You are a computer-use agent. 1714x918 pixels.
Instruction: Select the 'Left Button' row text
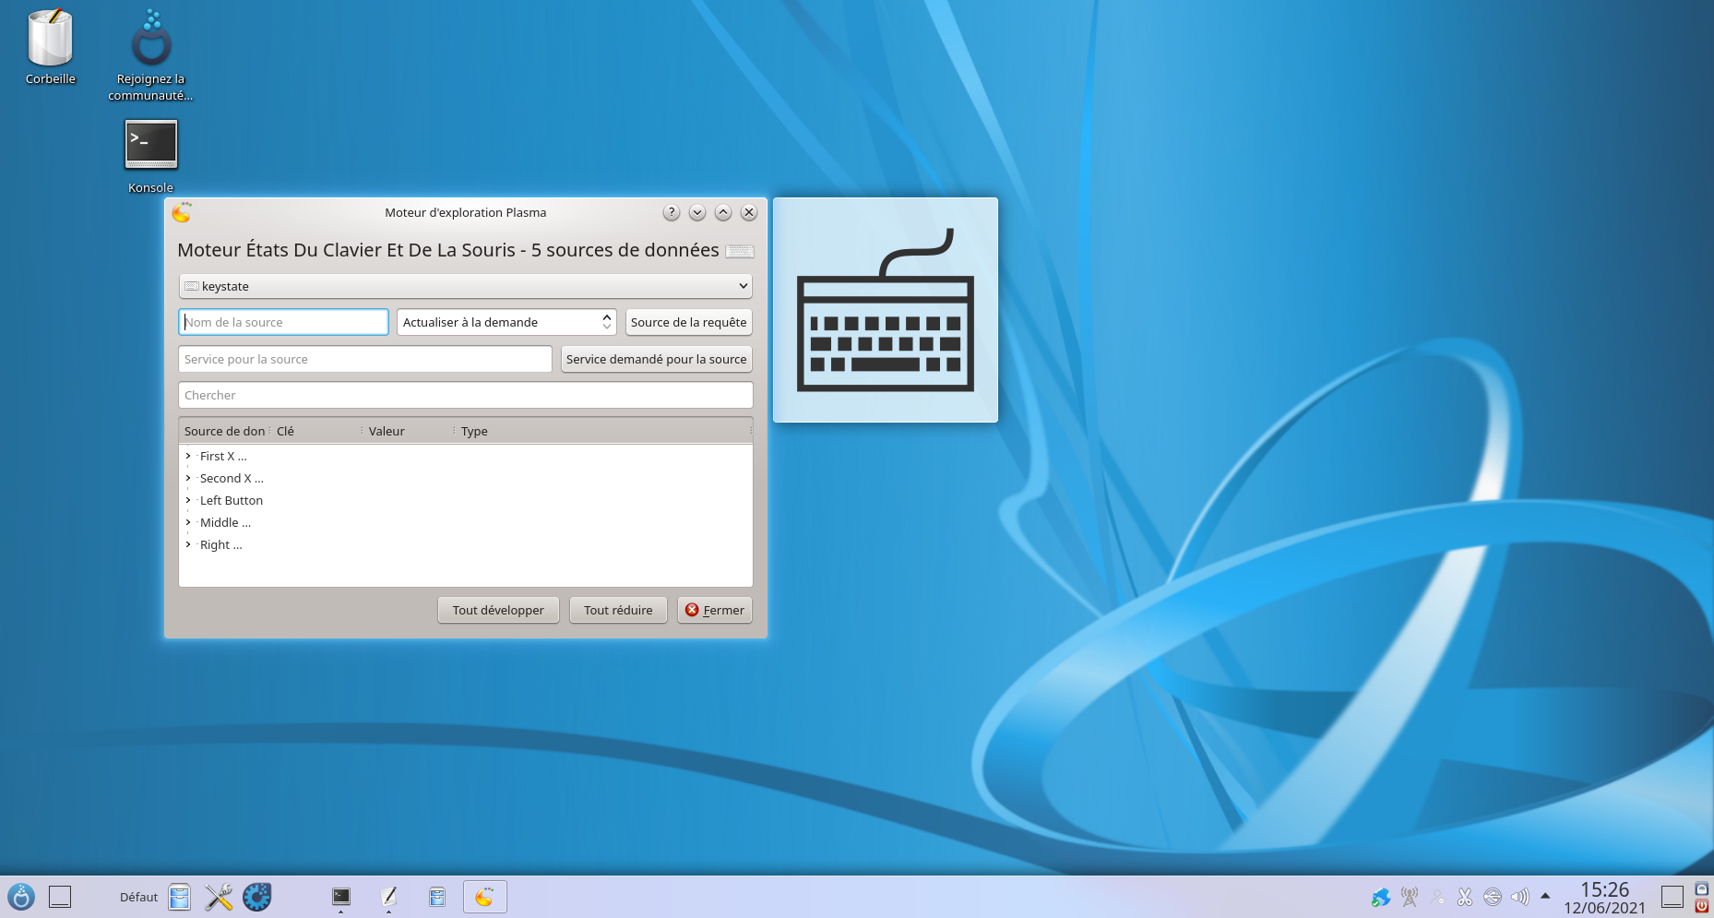(x=232, y=500)
